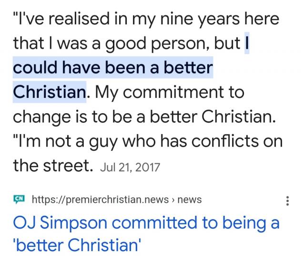
Task: Click the 'news' breadcrumb after the URL
Action: (x=190, y=200)
